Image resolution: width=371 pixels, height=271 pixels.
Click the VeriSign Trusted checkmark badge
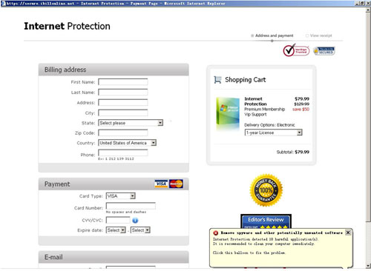tap(296, 50)
